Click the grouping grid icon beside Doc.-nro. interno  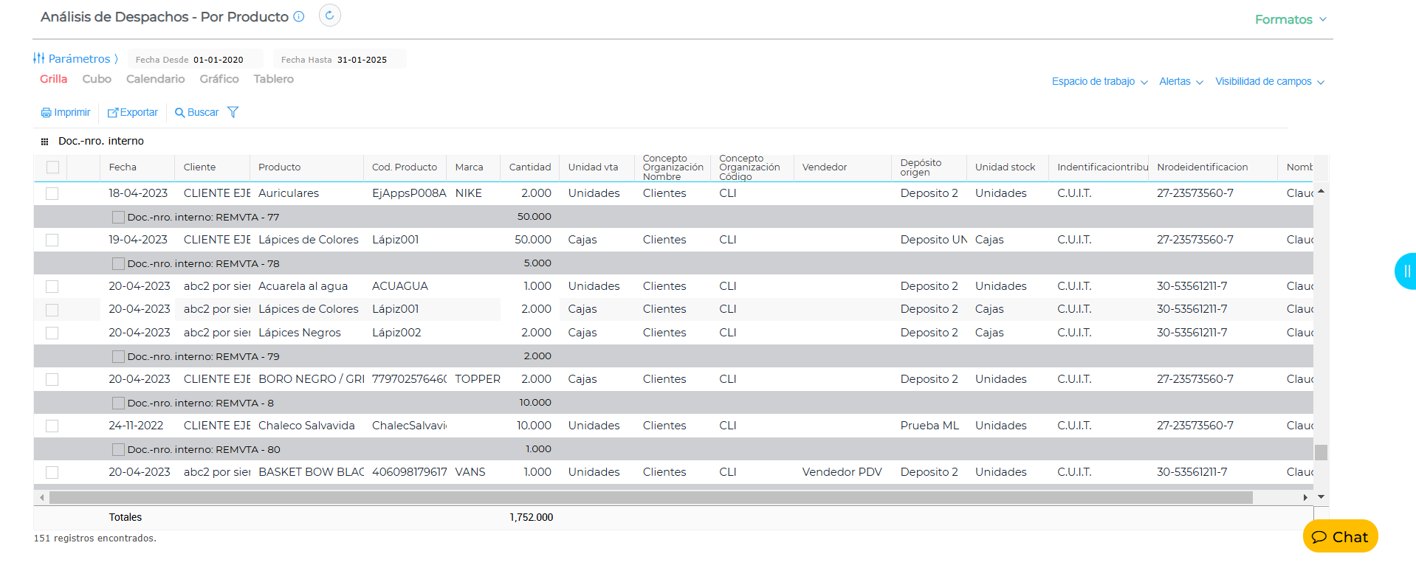click(44, 142)
